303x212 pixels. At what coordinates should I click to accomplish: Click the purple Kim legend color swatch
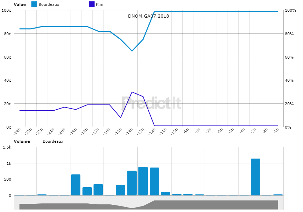coord(91,4)
